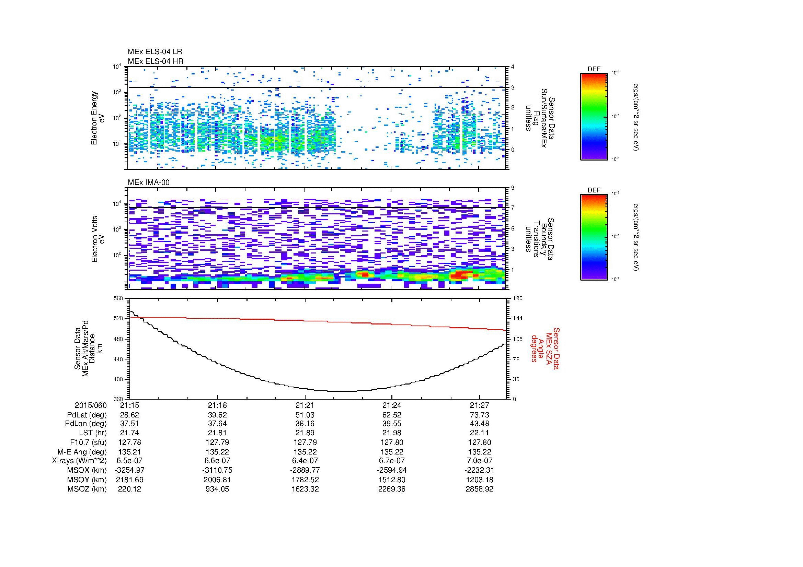Click the time tick label '21:15'

[129, 405]
